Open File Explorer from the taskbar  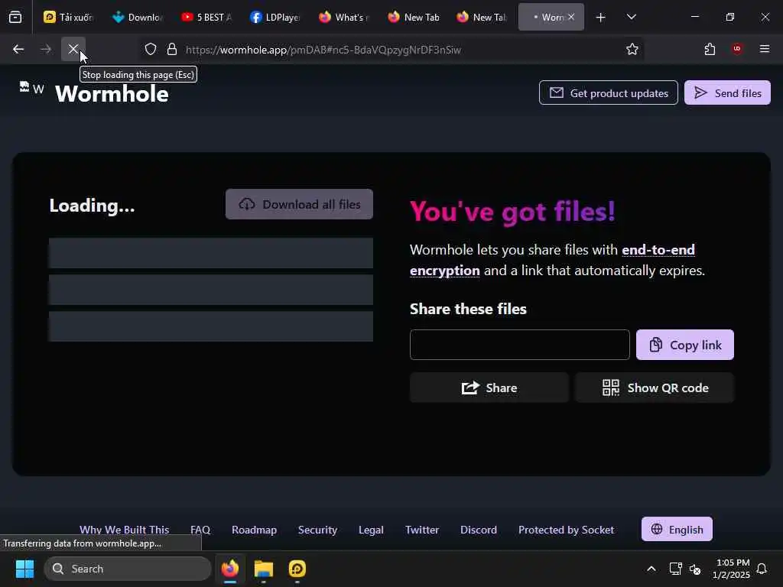[x=264, y=569]
